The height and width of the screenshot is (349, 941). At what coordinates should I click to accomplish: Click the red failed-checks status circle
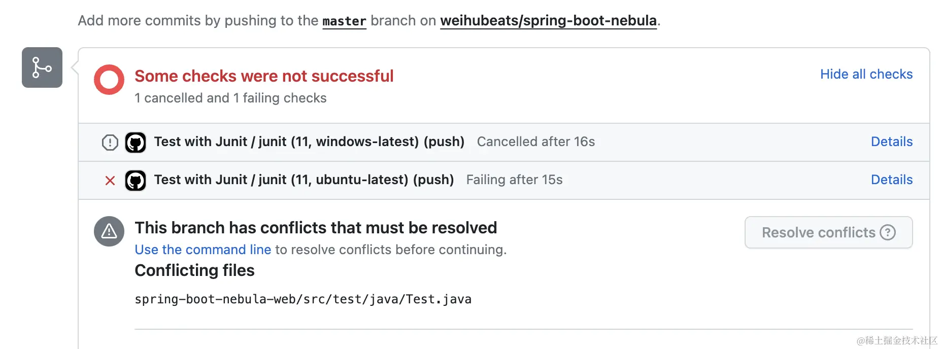pyautogui.click(x=109, y=80)
